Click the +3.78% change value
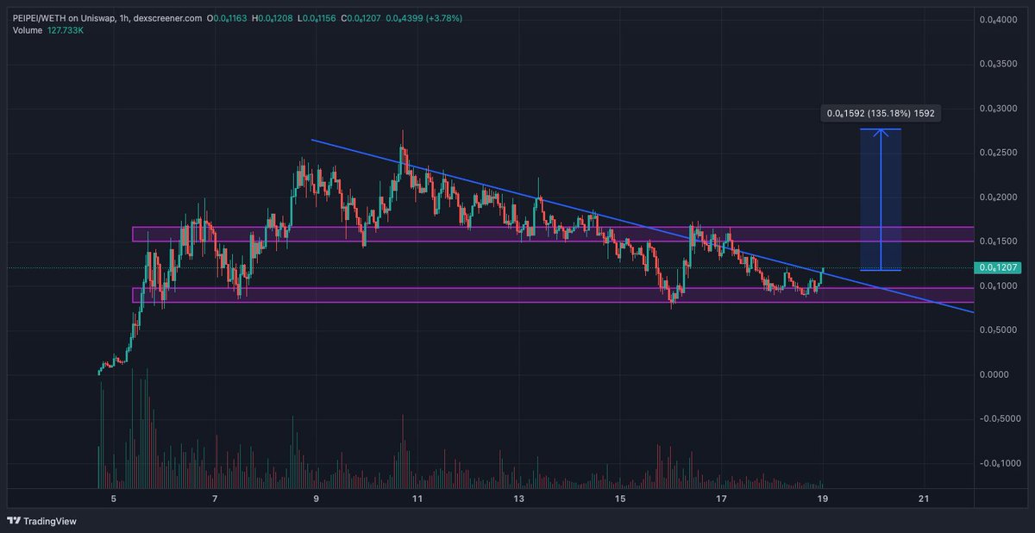 coord(443,17)
